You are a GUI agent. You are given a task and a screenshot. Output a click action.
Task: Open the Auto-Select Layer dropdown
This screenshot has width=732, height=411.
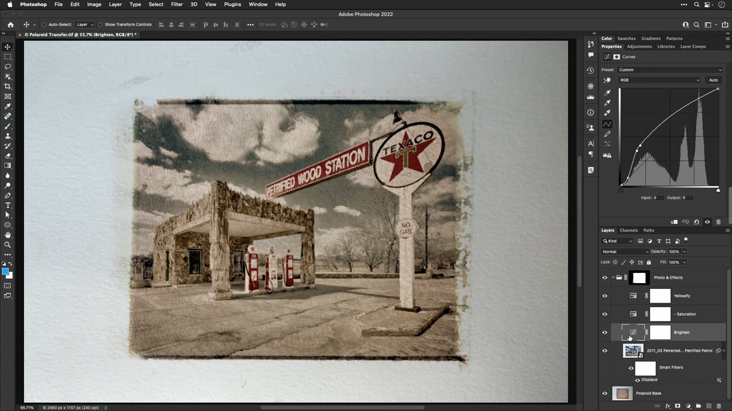pyautogui.click(x=85, y=25)
